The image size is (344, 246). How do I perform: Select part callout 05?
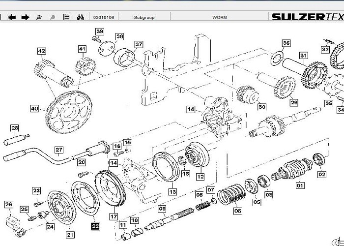pos(257,202)
